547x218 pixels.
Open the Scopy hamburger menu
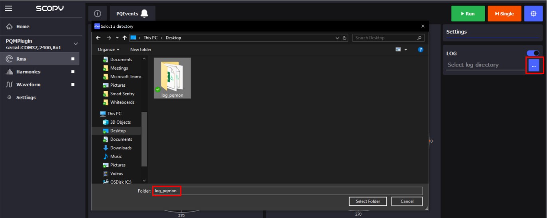click(x=8, y=8)
